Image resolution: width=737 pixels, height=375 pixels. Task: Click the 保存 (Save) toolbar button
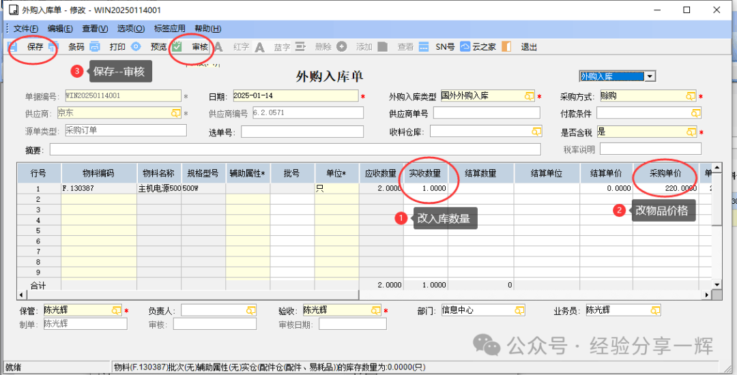(x=35, y=47)
